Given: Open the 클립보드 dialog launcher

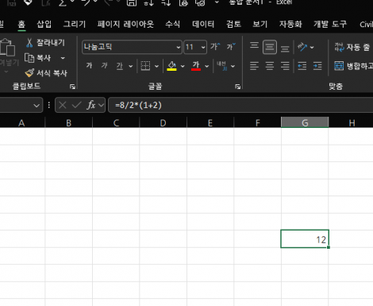Looking at the screenshot, I should [72, 87].
